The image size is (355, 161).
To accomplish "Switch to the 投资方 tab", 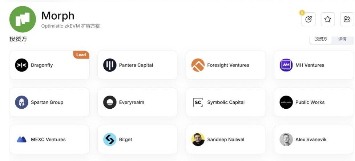I will coord(321,39).
